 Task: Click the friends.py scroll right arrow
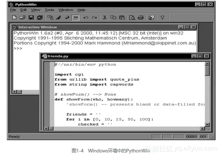[203, 128]
